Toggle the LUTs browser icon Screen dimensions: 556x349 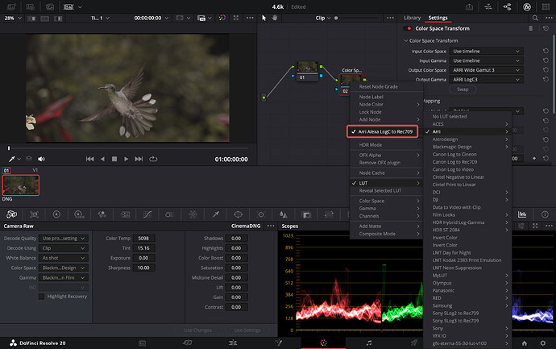point(31,6)
